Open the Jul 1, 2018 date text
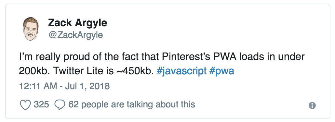Viewport: 335px width, 122px height. click(x=87, y=86)
